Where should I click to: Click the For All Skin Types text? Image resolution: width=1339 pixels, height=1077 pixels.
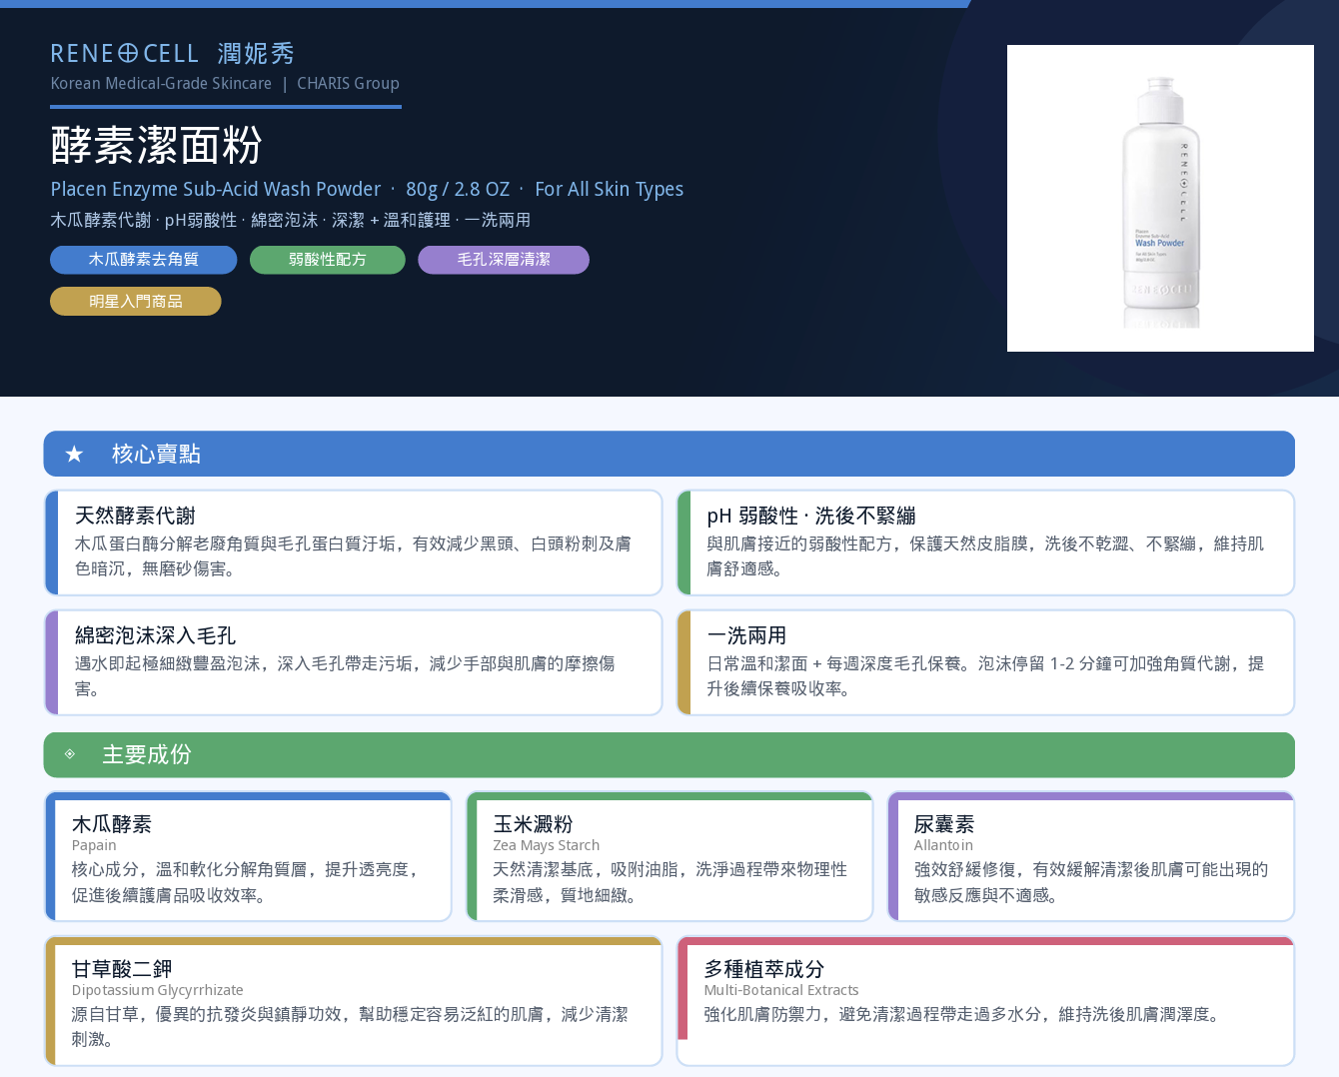coord(610,189)
